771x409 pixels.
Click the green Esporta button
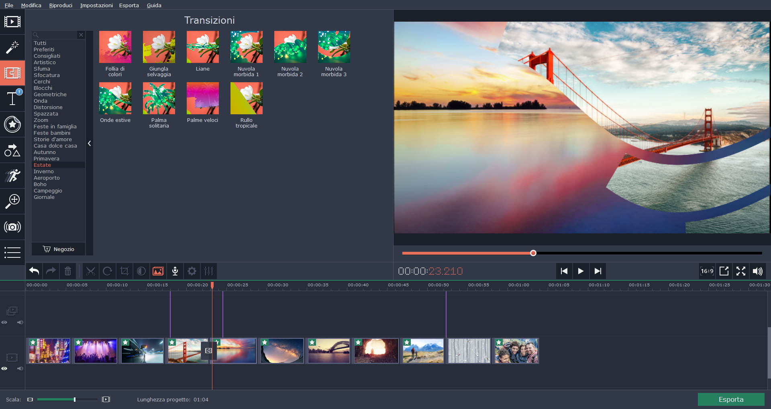731,399
